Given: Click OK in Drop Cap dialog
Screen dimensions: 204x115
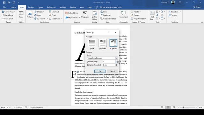Looking at the screenshot, I should click(x=100, y=71).
